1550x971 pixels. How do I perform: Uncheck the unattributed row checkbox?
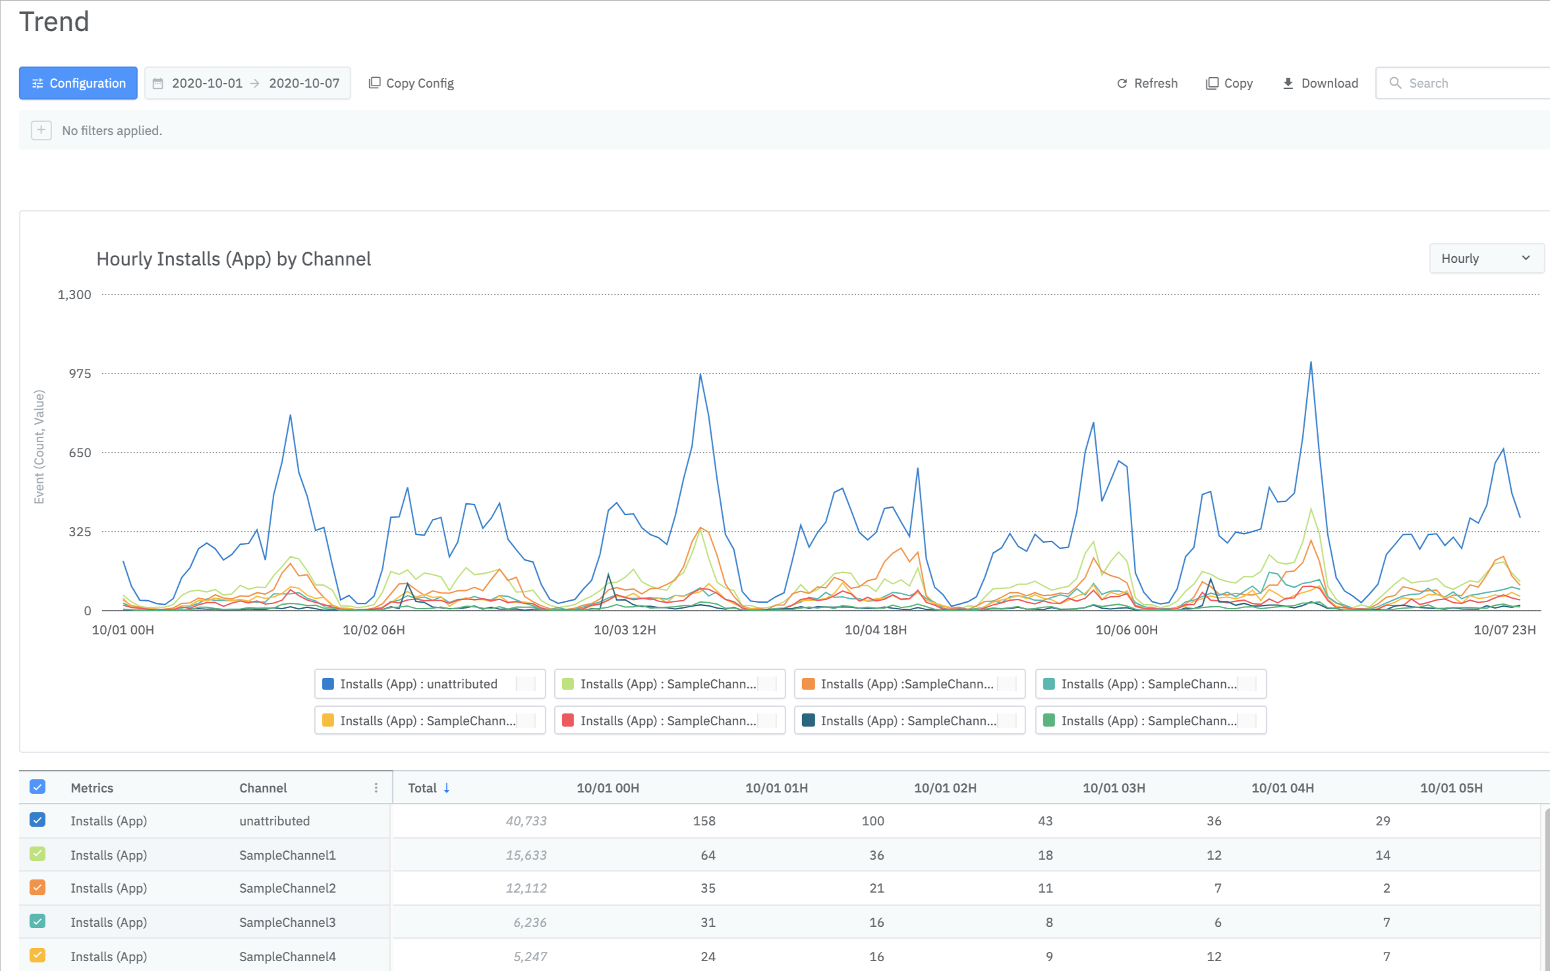[38, 820]
